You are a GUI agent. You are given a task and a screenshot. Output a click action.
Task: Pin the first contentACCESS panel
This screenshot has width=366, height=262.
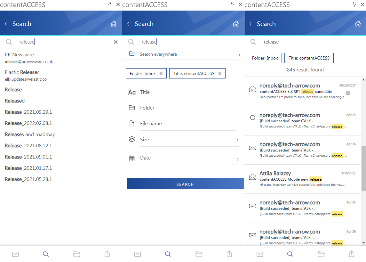[x=109, y=4]
